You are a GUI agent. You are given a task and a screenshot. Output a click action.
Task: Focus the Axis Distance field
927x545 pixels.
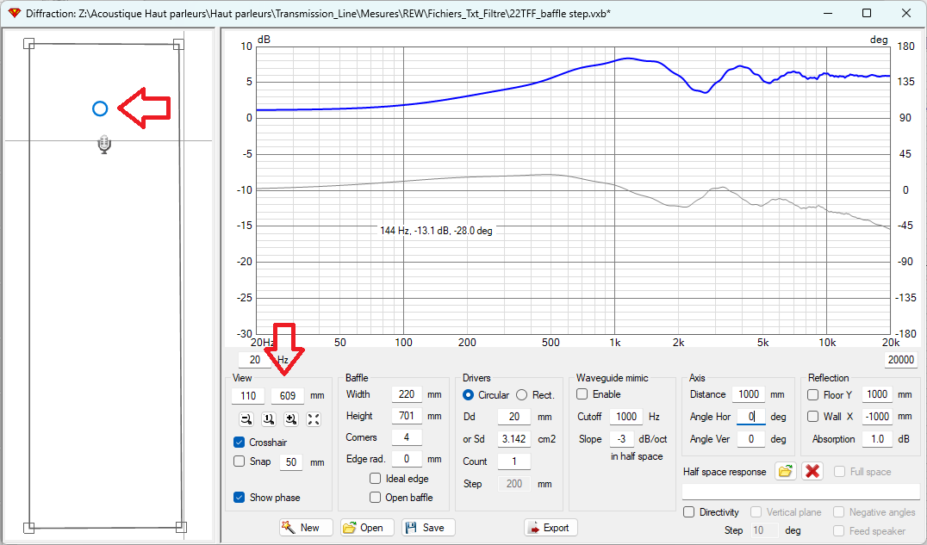tap(748, 394)
